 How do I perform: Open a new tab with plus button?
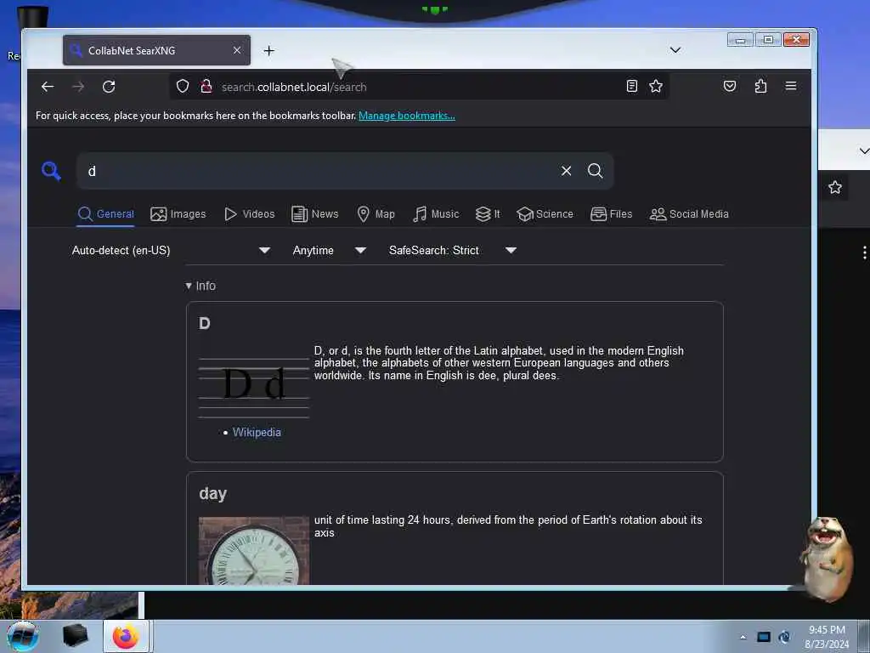pos(269,50)
